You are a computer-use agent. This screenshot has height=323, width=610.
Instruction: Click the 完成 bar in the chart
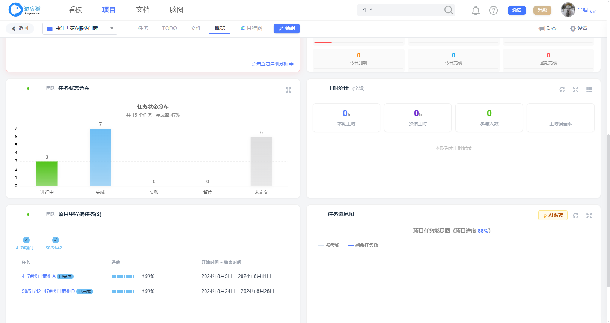[x=101, y=157]
